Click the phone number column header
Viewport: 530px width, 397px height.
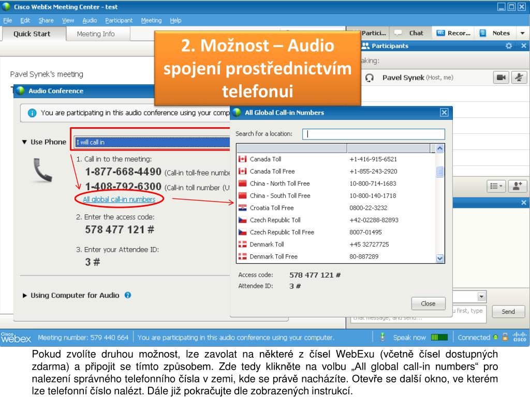point(389,148)
